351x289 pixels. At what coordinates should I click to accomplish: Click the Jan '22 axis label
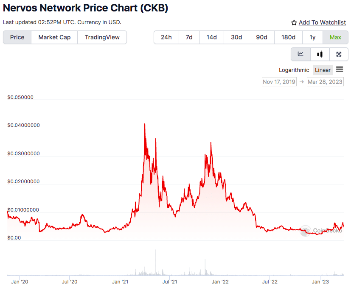pyautogui.click(x=220, y=282)
